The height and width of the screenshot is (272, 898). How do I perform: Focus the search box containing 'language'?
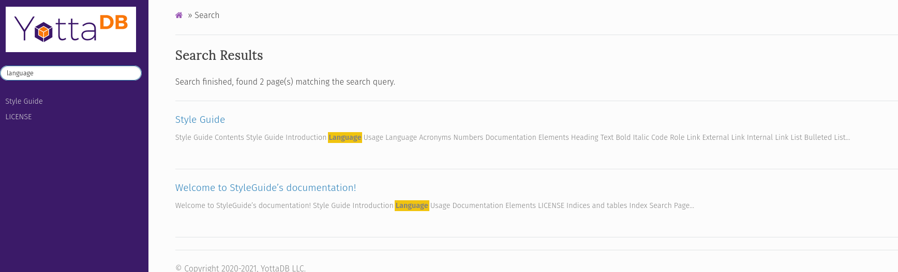point(71,73)
